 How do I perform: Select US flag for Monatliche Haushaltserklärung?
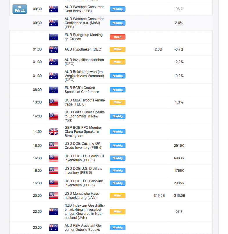click(x=54, y=196)
